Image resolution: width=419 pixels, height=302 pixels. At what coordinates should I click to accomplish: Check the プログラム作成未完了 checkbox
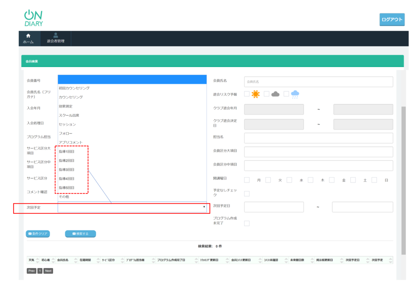point(247,223)
